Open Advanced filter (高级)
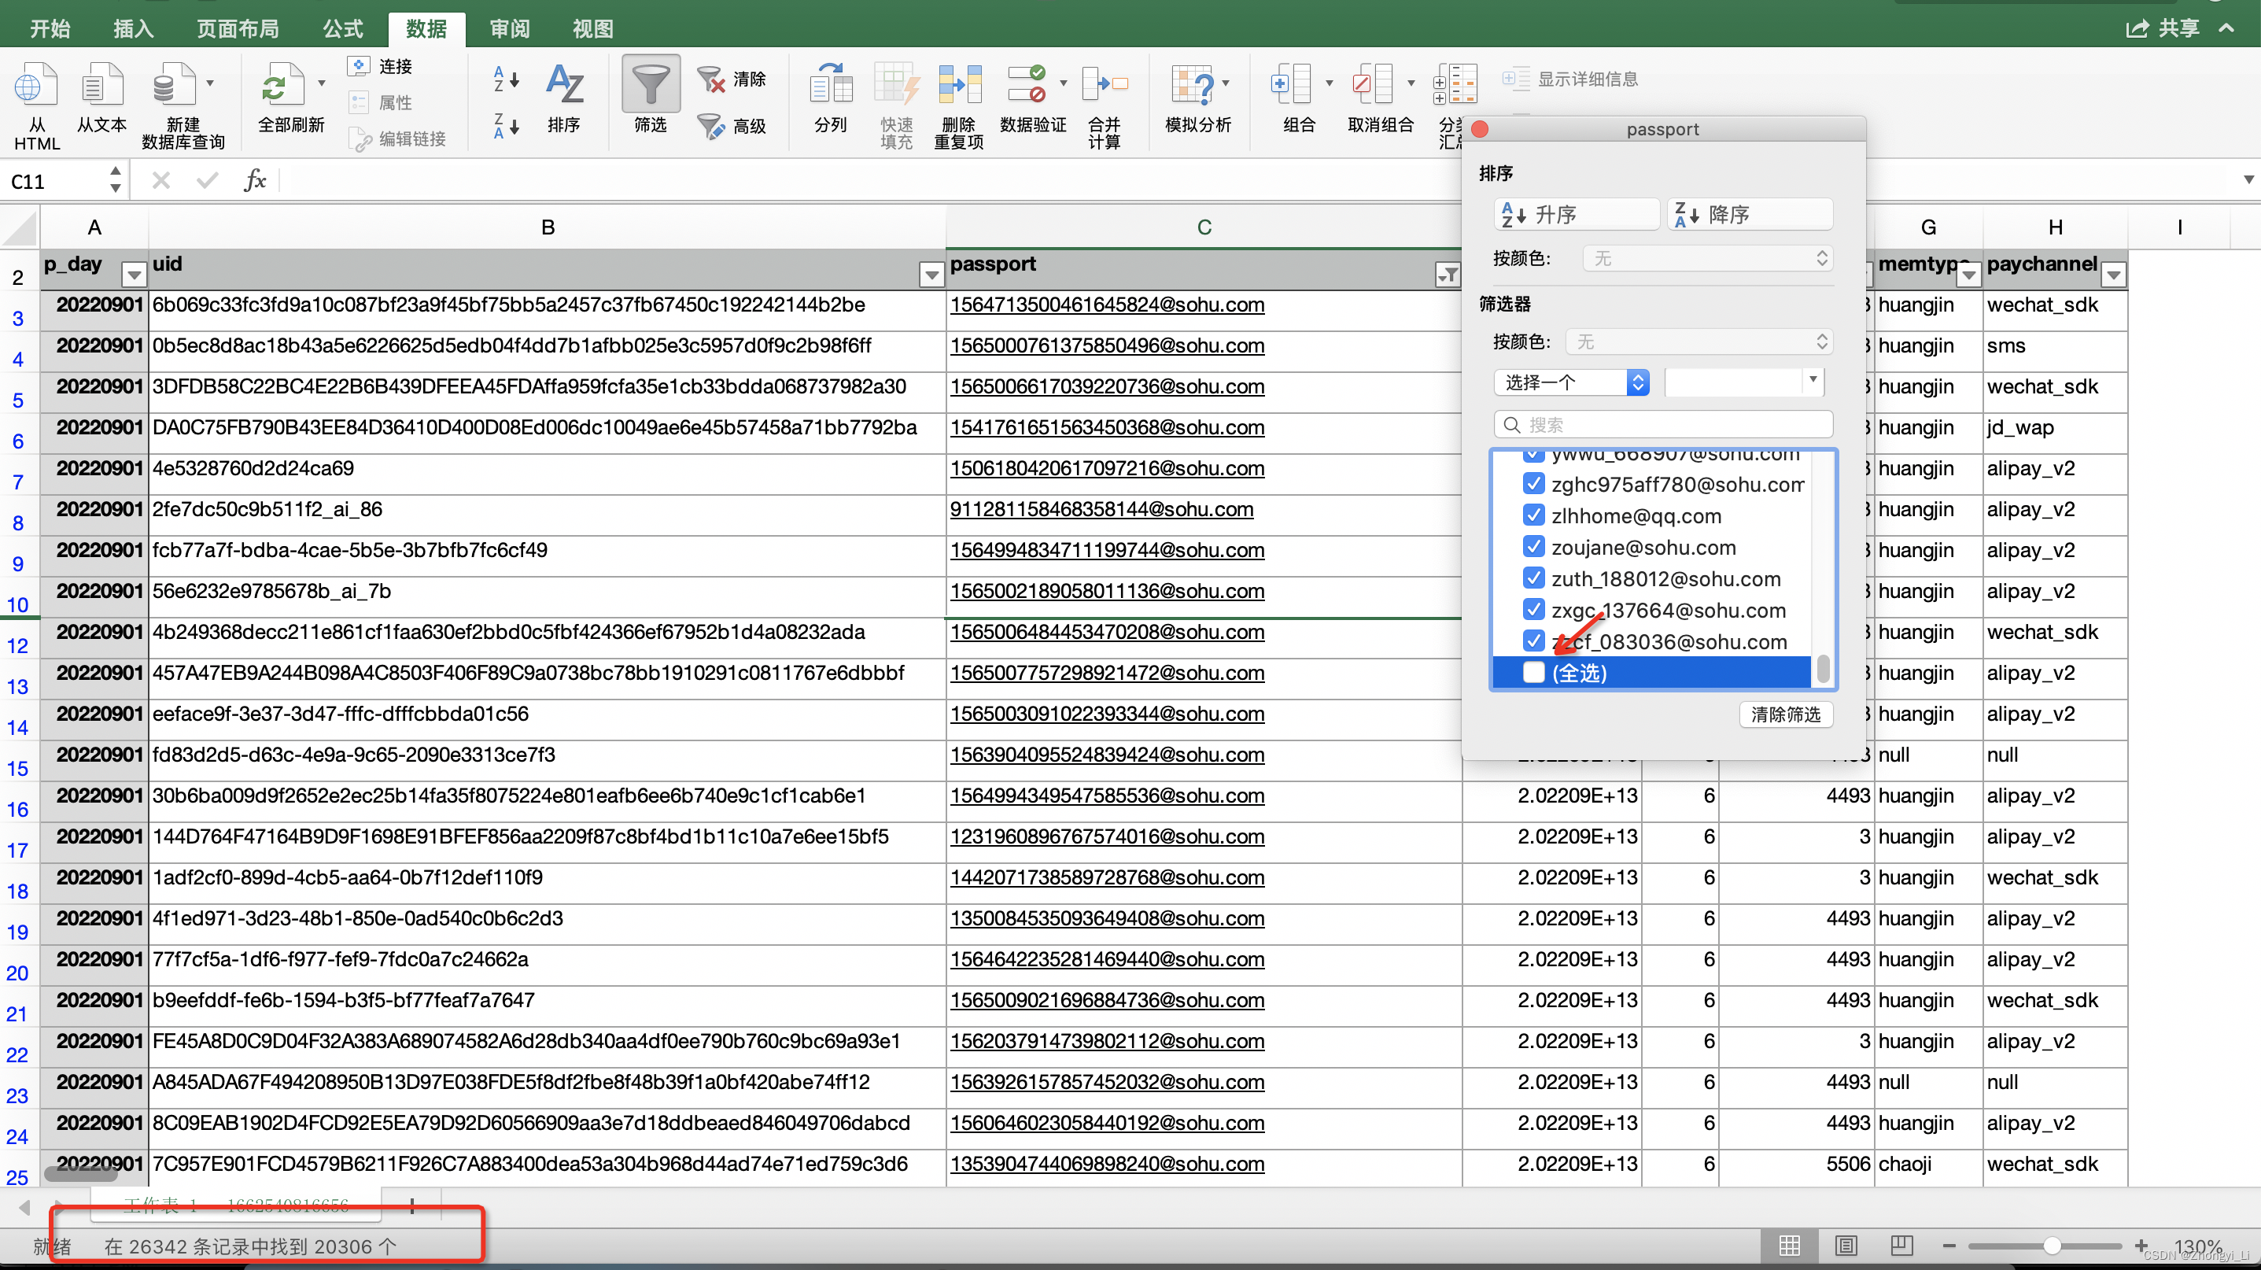2261x1270 pixels. coord(710,127)
